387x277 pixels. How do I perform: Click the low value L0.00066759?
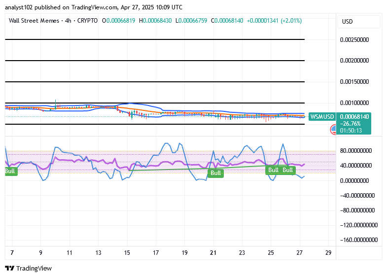point(191,21)
